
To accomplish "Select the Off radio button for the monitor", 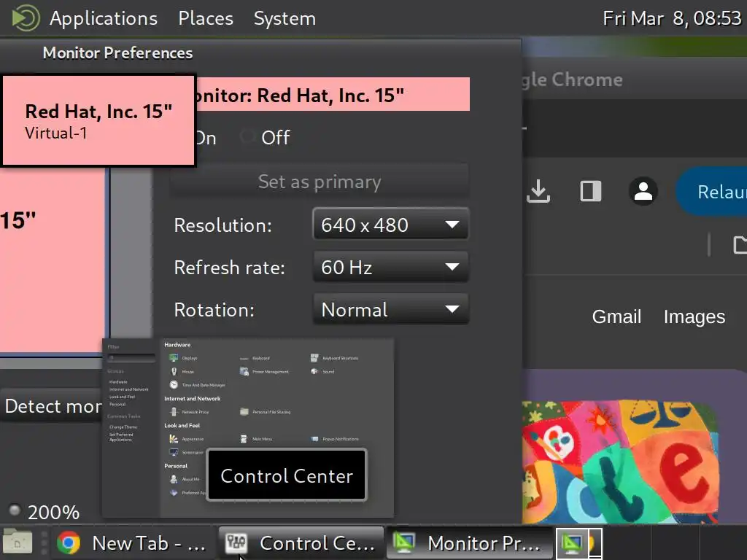I will click(266, 138).
